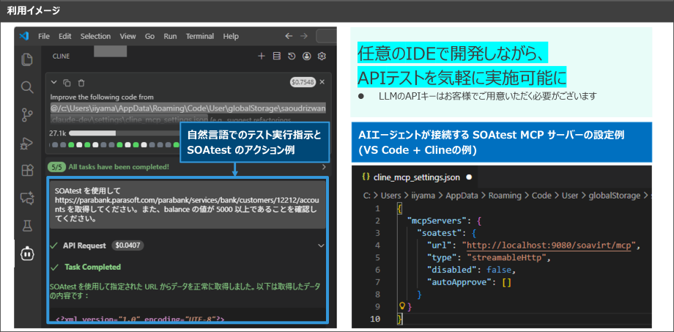Select the cline_mcp_settings.json editor tab
The height and width of the screenshot is (332, 674).
[x=417, y=177]
